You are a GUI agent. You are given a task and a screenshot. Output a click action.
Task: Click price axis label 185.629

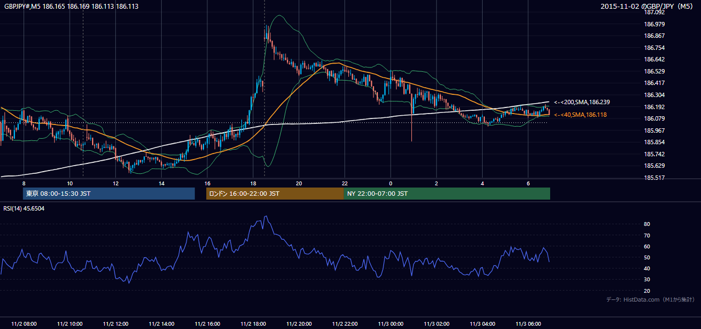click(653, 166)
